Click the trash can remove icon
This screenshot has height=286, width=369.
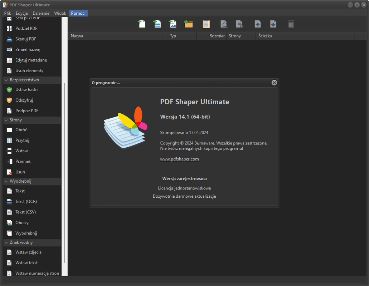tap(291, 24)
